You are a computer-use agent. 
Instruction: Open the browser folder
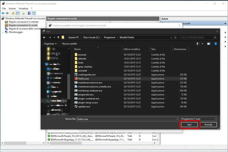click(82, 55)
